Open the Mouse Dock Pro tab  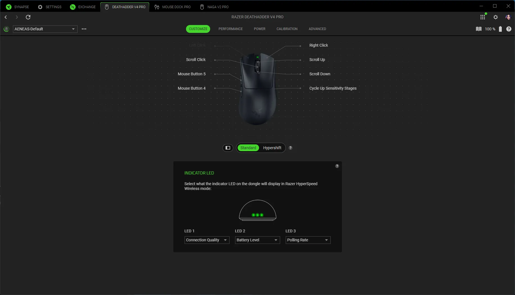173,7
